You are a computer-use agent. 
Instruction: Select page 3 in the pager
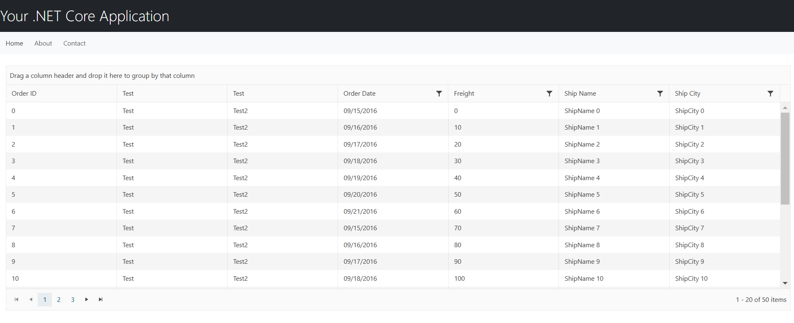point(73,299)
